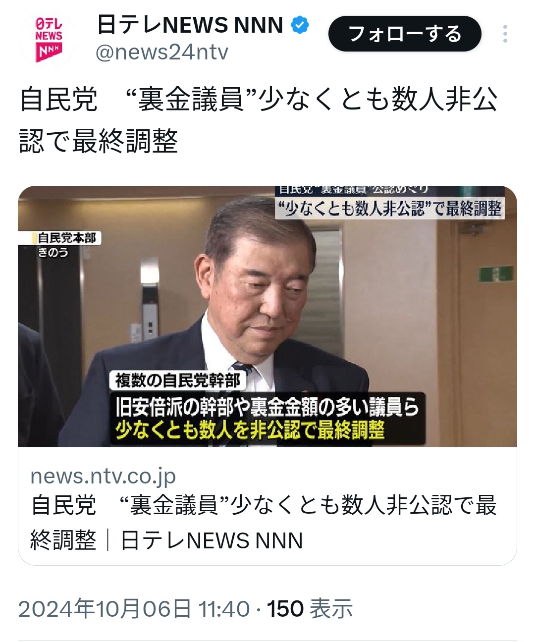Open the 日テレNEWS NNN display name

pos(190,25)
